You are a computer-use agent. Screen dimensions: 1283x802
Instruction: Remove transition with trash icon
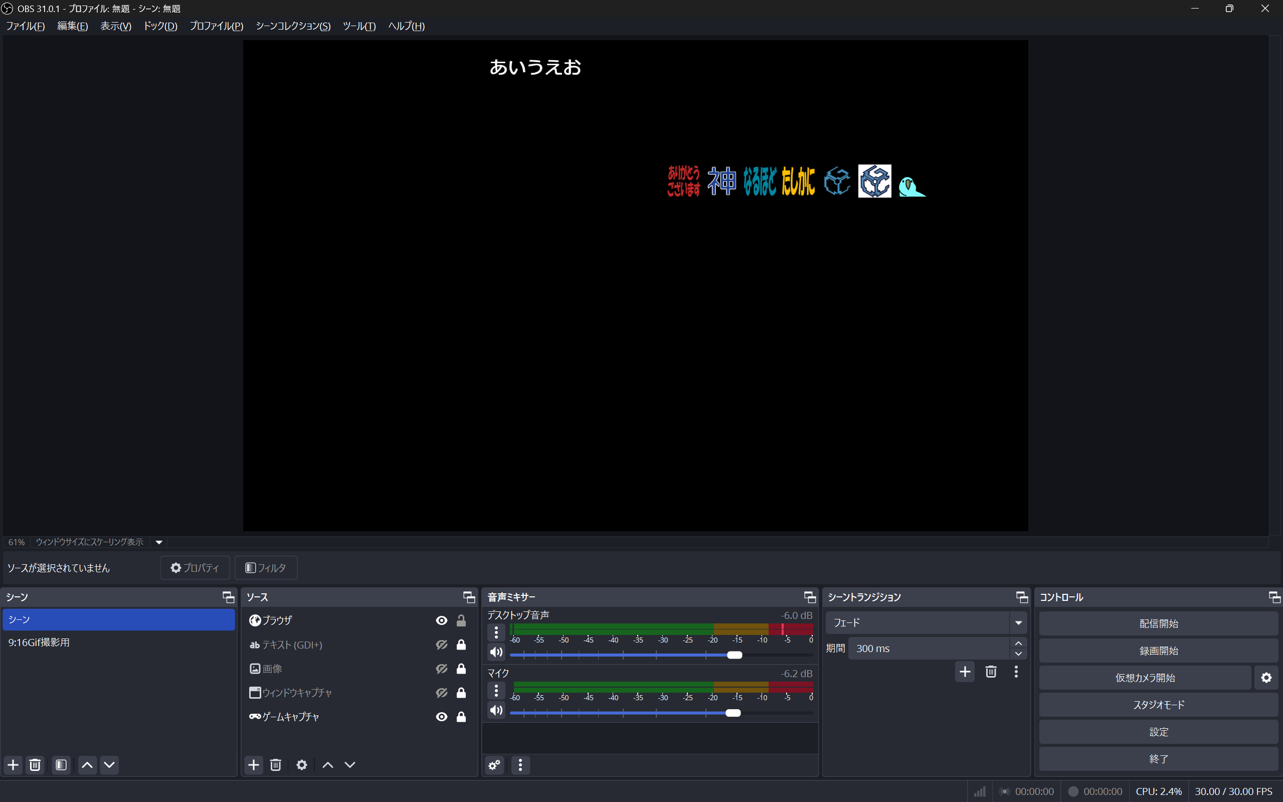coord(991,672)
